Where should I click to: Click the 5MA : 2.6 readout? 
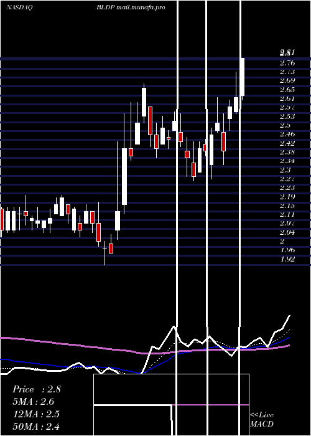[x=34, y=402]
